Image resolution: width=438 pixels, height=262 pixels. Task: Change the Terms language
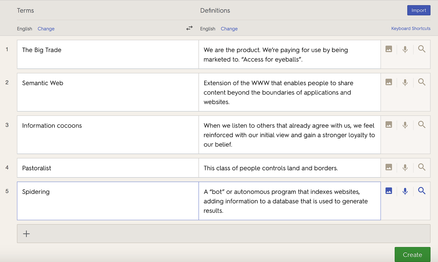coord(46,29)
